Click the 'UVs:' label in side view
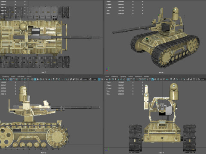The width and height of the screenshot is (206, 154). 108,94
